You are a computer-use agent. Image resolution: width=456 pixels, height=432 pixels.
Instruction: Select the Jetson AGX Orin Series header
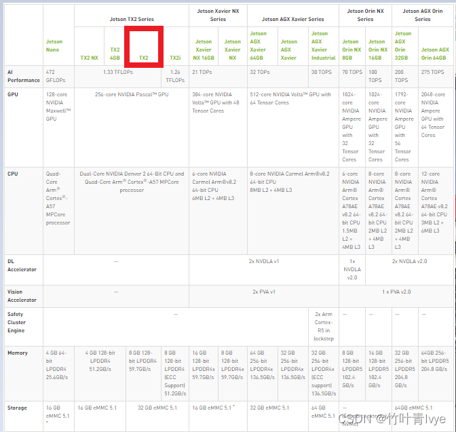[x=423, y=15]
